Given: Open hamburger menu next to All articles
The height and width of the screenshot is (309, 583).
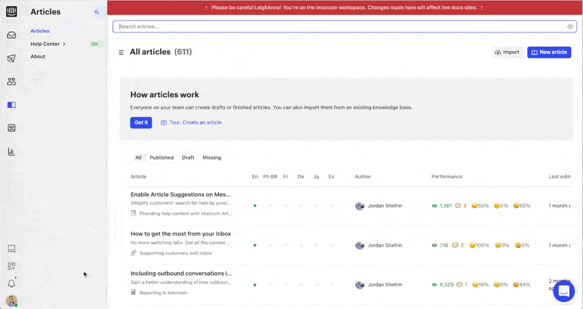Looking at the screenshot, I should pos(121,52).
